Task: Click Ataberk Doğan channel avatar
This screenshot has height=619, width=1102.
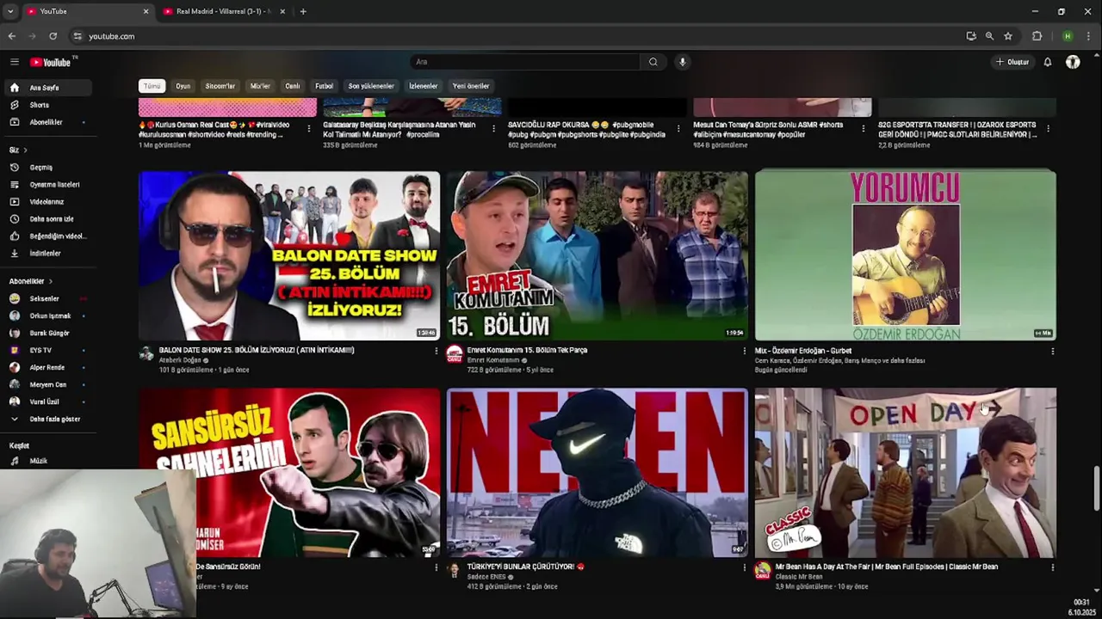Action: tap(146, 353)
